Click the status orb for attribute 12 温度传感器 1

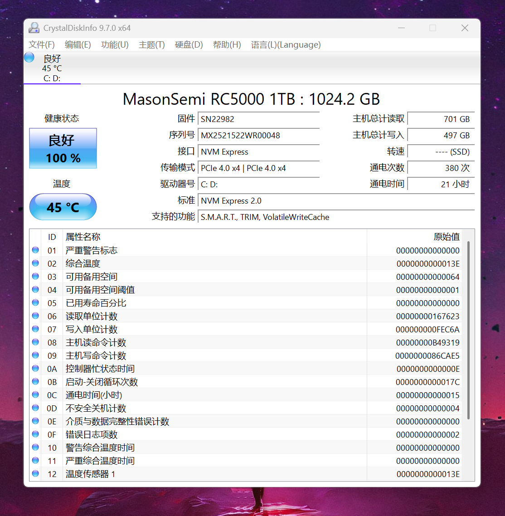pos(35,474)
